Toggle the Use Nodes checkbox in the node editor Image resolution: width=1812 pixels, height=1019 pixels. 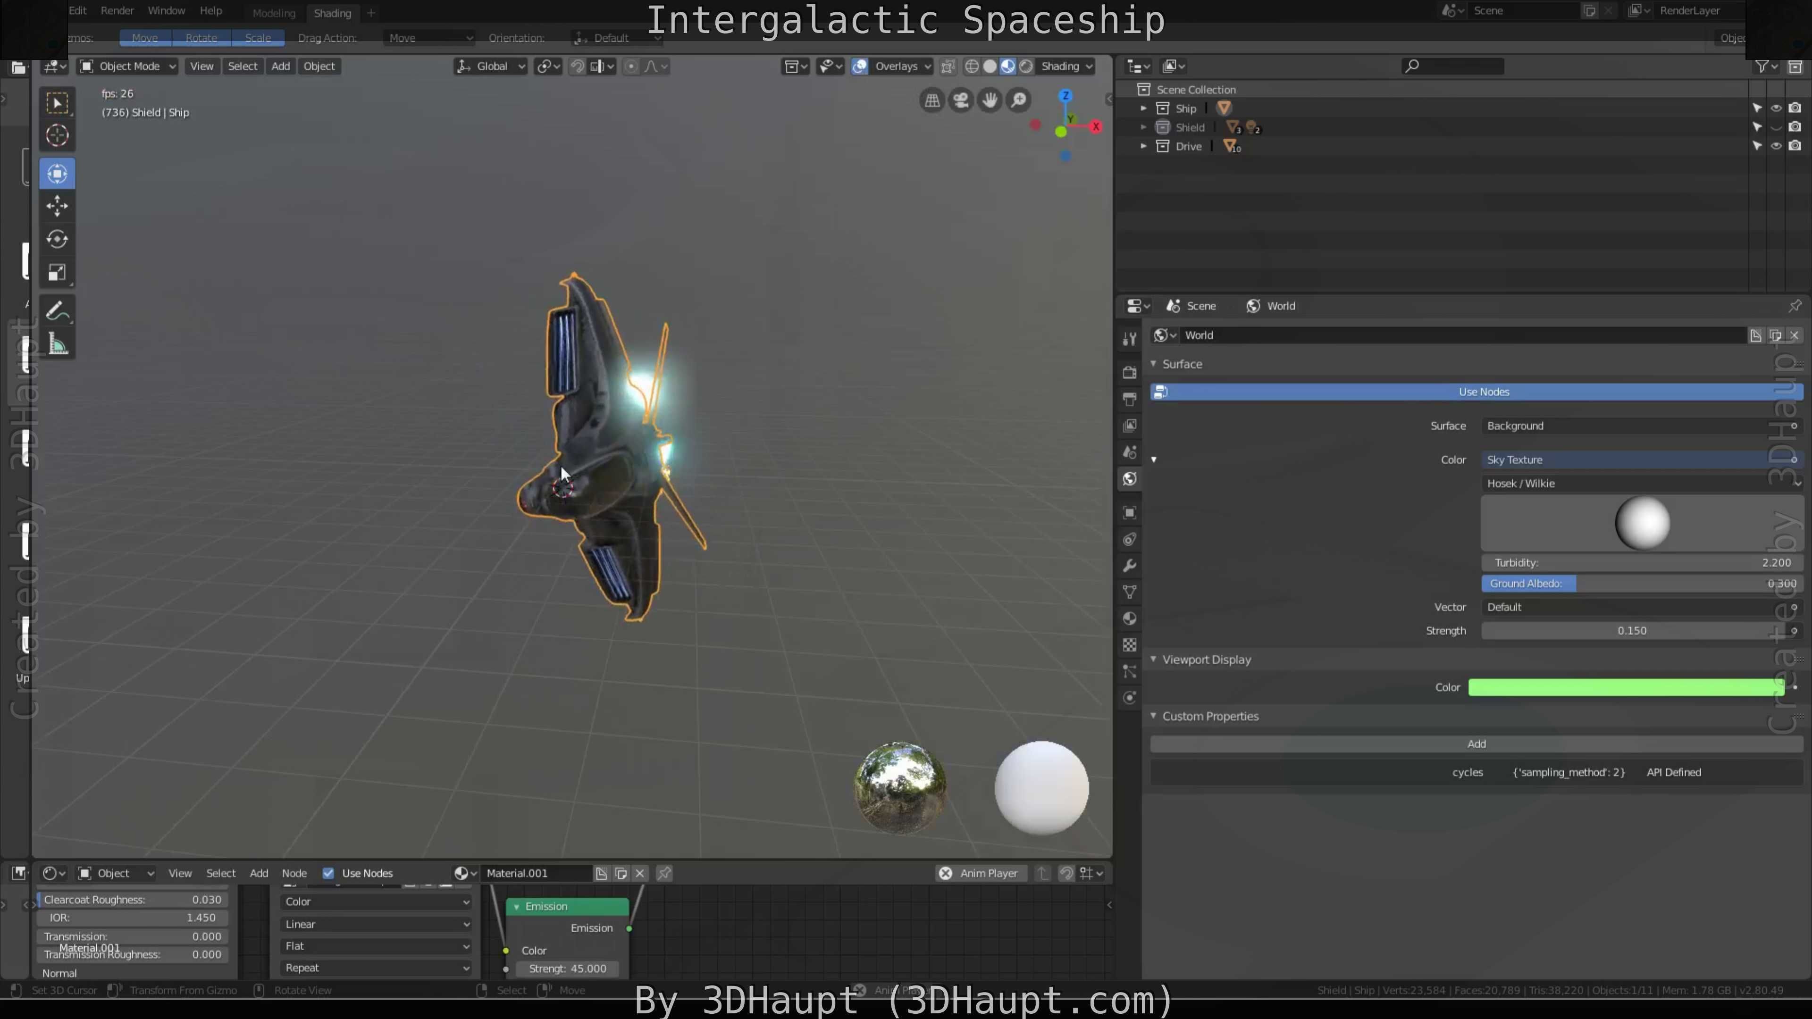(x=328, y=873)
